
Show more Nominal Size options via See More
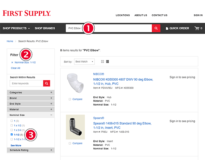pyautogui.click(x=16, y=146)
